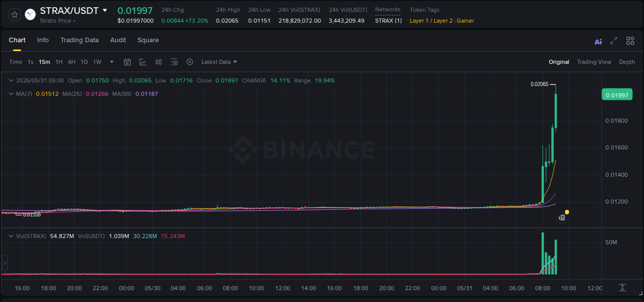Click the MA(7) value 0.01512
Viewport: 644px width, 302px height.
(47, 94)
